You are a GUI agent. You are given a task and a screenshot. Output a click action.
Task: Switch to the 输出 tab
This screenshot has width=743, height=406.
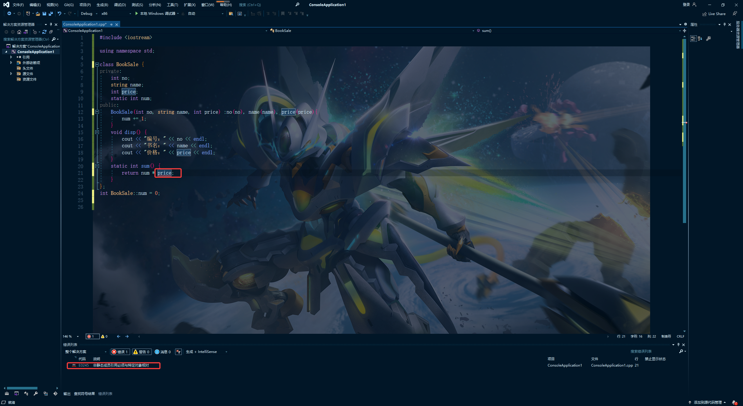(x=67, y=394)
